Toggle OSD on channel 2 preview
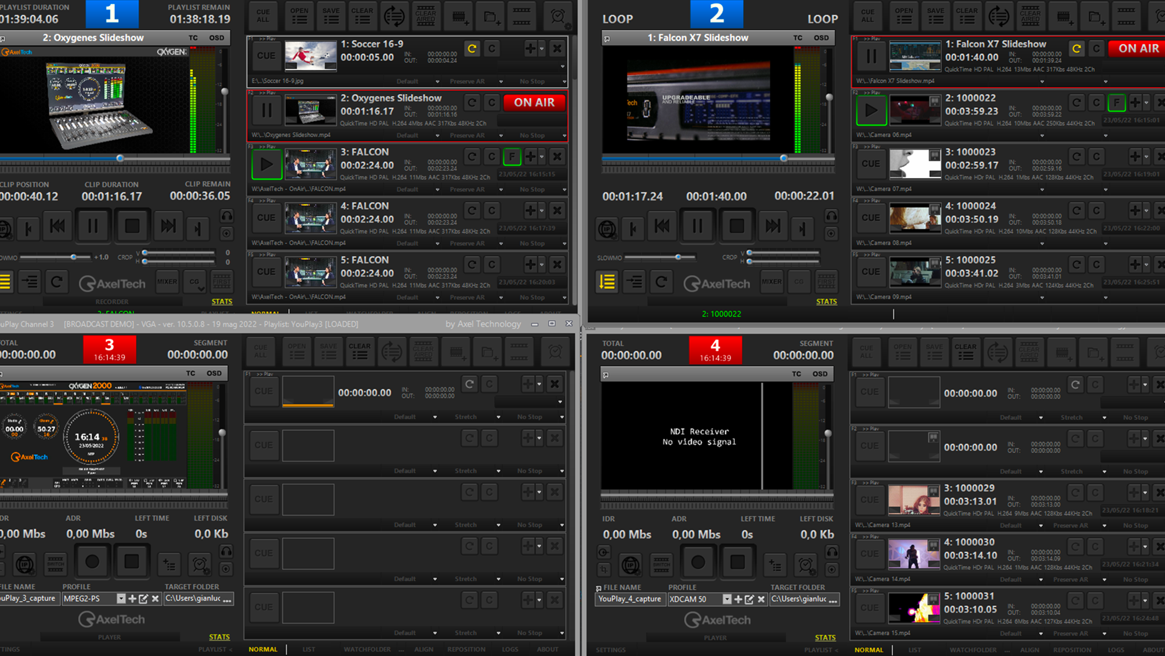Screen dimensions: 1165x656 pyautogui.click(x=821, y=38)
